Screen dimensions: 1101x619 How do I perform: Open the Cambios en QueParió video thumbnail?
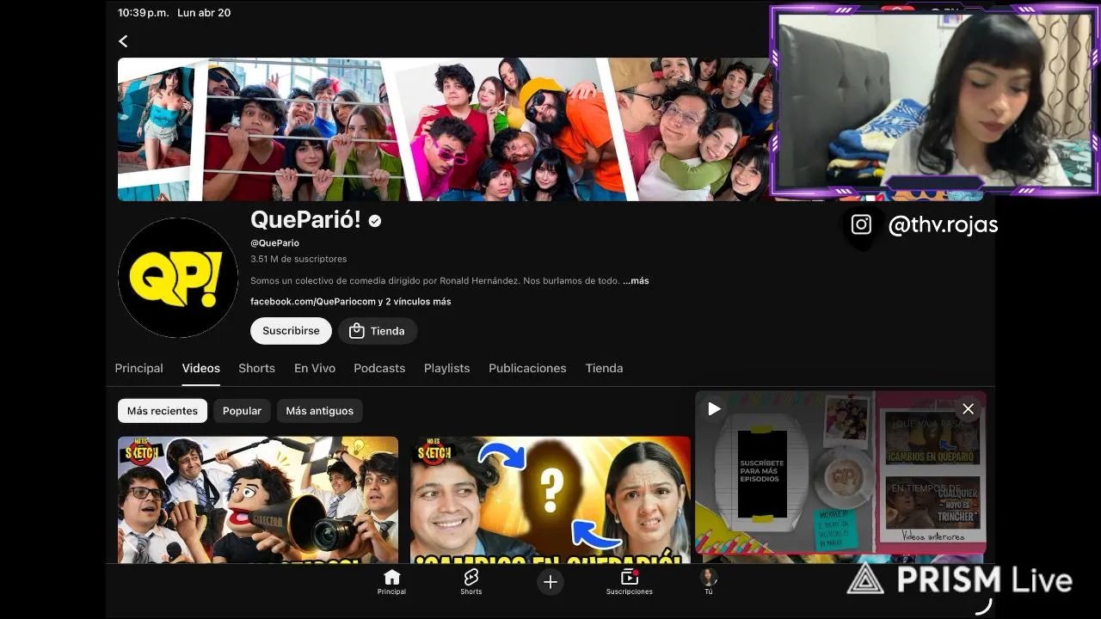[x=550, y=500]
